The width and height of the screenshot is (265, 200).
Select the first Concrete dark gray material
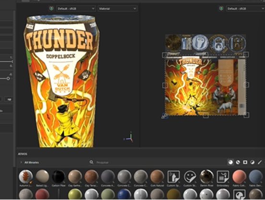tap(108, 176)
